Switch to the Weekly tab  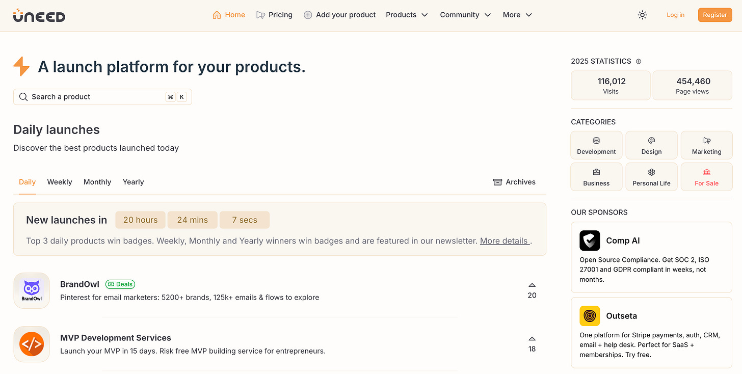[x=60, y=182]
